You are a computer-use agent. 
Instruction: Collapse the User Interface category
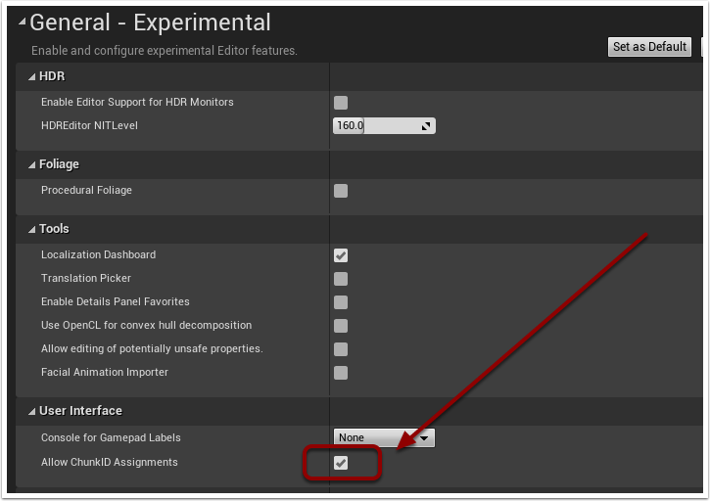coord(31,411)
